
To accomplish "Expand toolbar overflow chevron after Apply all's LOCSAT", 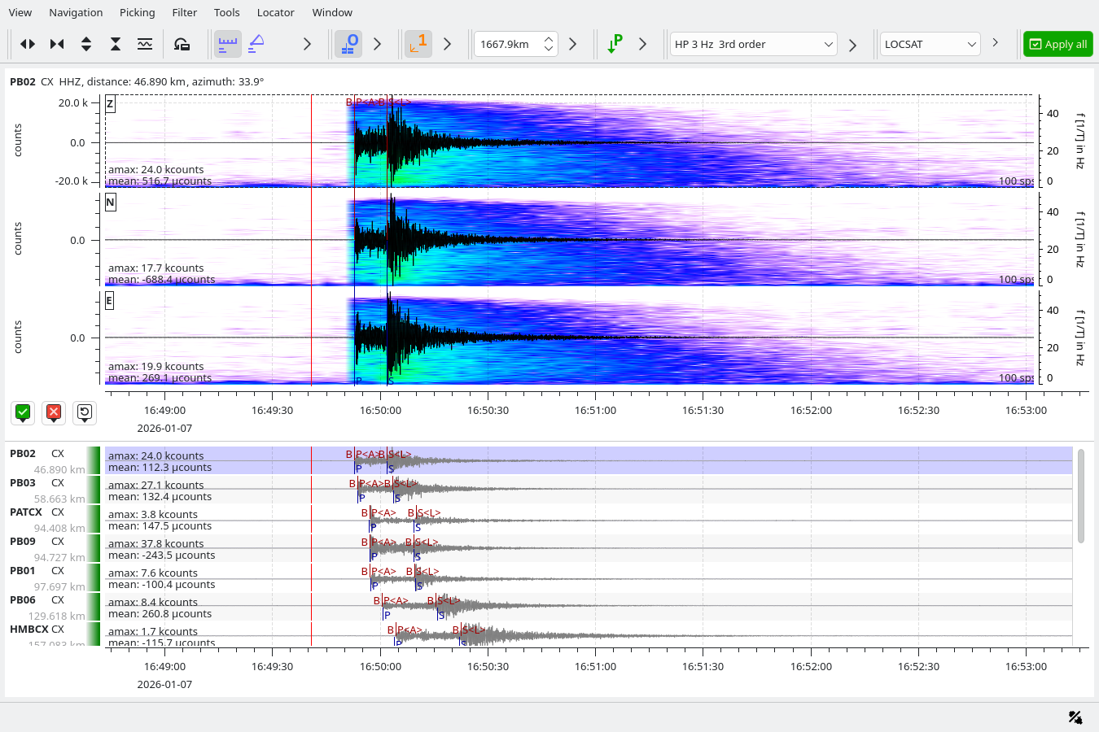I will pos(995,43).
